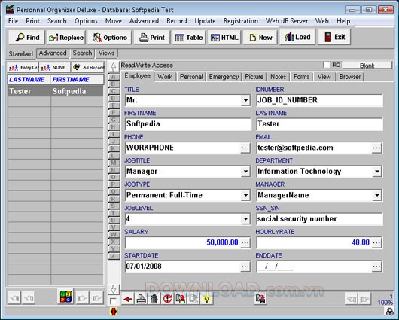Switch to the Picture tab
This screenshot has height=320, width=399.
pyautogui.click(x=254, y=77)
